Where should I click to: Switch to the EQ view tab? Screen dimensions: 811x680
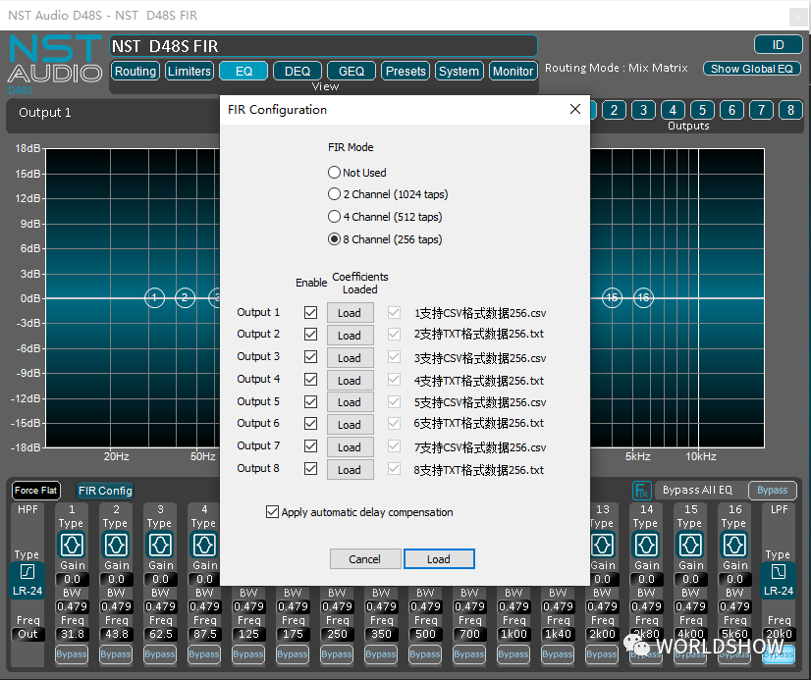click(243, 71)
